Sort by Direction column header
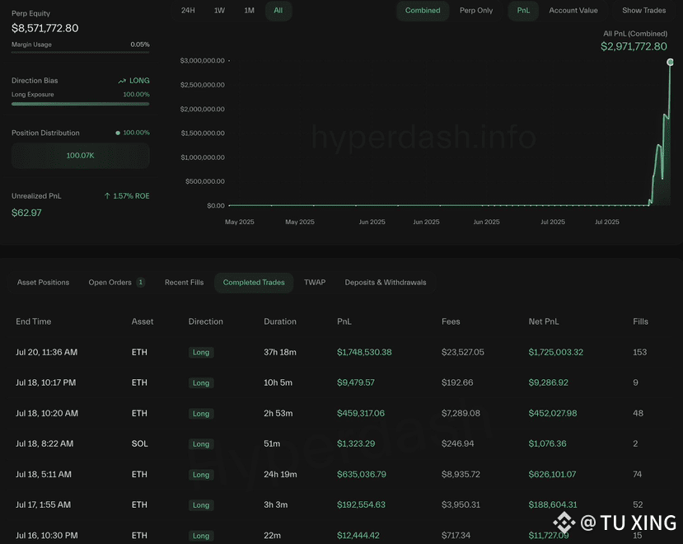Screen dimensions: 683x544 (206, 321)
